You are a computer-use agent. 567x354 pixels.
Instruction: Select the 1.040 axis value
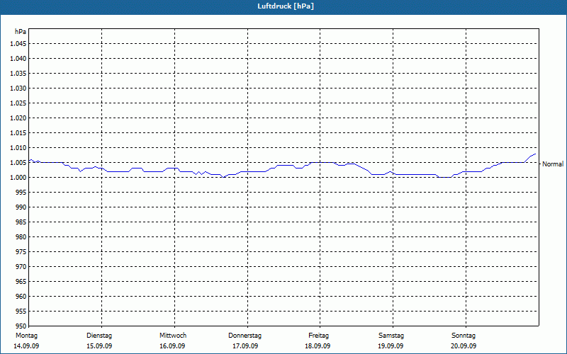18,59
